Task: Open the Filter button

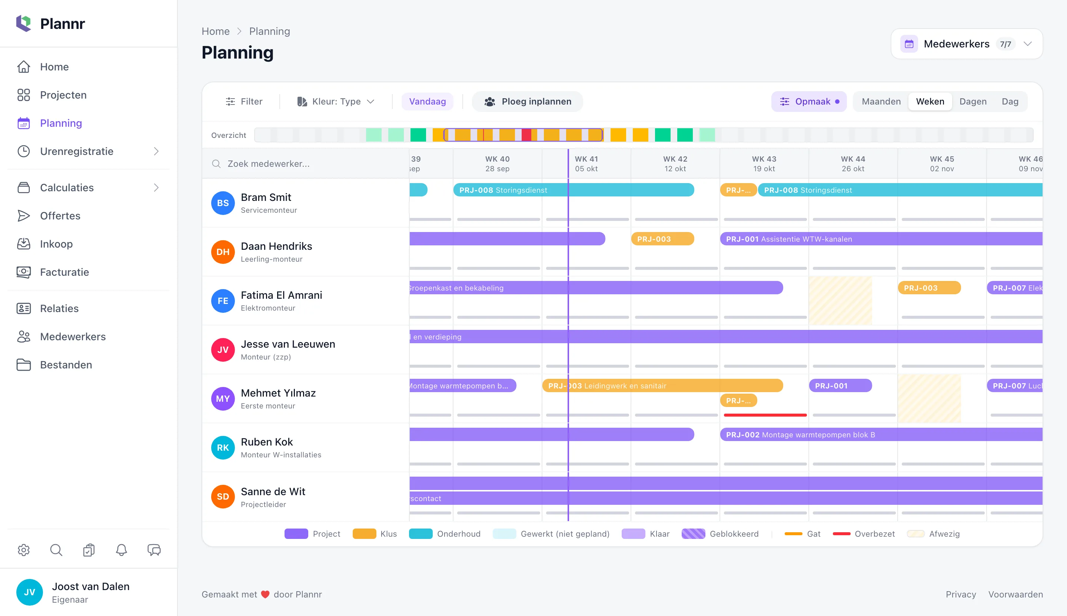Action: click(244, 102)
